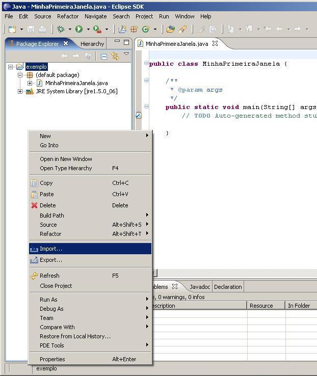Fold the Javadoc comment block
Image resolution: width=317 pixels, height=376 pixels.
[x=146, y=80]
